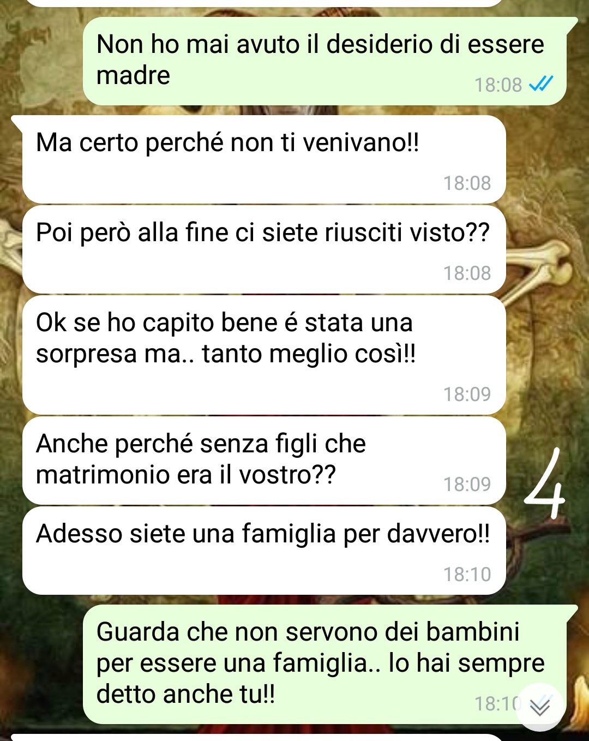Tap the 18:08 time on the green bubble

[x=498, y=85]
